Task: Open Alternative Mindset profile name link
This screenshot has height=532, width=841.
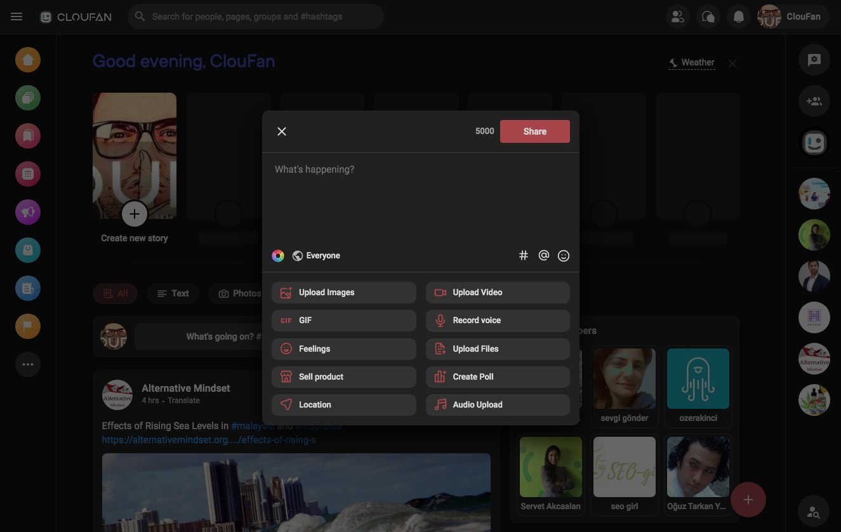Action: point(186,388)
